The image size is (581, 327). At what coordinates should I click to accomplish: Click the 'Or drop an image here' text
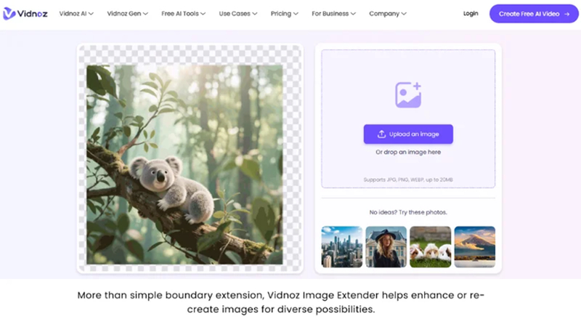(408, 152)
